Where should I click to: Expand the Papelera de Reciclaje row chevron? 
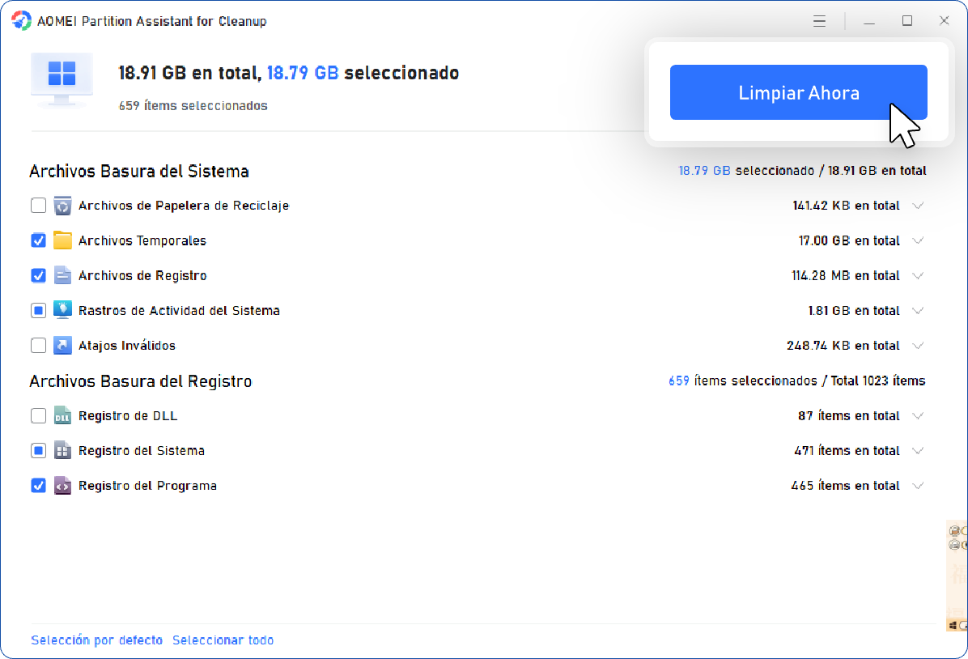pos(918,206)
